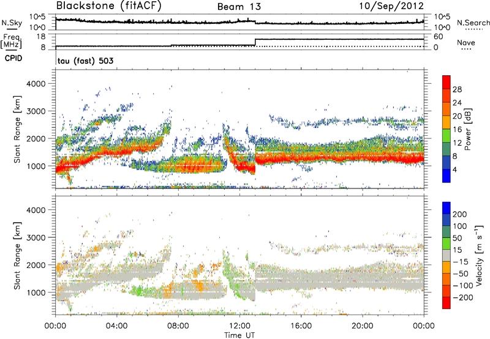
Task: Click the left '10^5' noise axis value
Action: [x=38, y=17]
